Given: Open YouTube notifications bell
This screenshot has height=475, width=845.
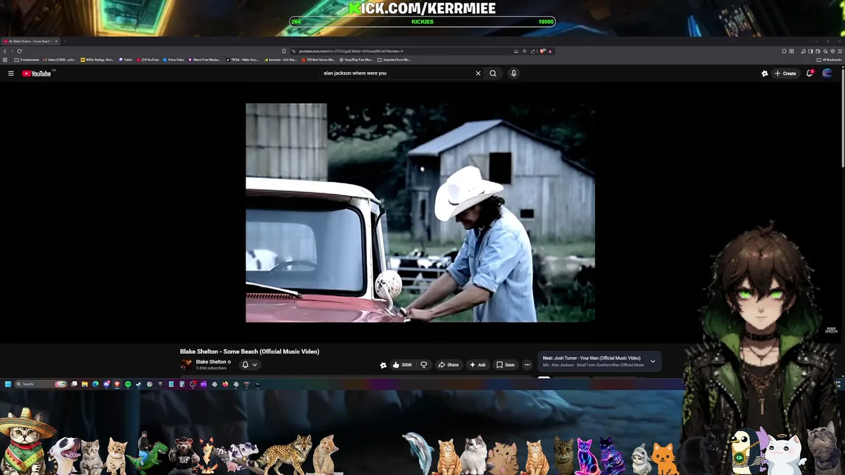Looking at the screenshot, I should click(x=809, y=73).
